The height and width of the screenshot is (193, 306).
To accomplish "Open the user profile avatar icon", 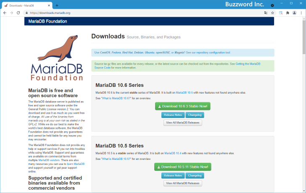I will (294, 13).
